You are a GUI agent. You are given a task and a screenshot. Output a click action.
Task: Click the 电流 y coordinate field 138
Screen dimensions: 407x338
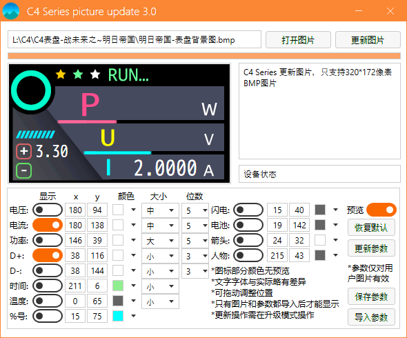[97, 225]
